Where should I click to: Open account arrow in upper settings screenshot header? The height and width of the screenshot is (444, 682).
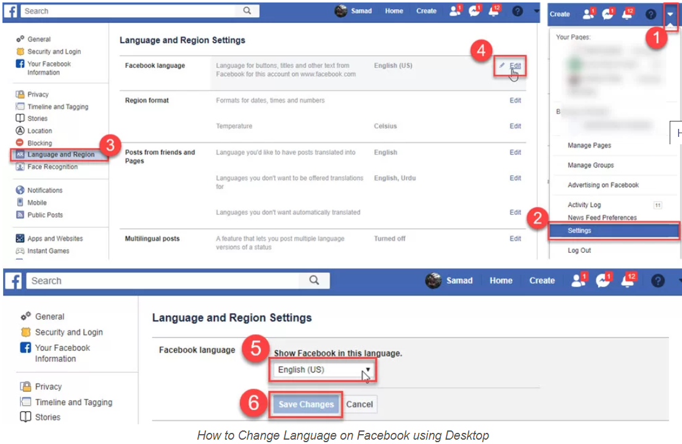pos(536,11)
